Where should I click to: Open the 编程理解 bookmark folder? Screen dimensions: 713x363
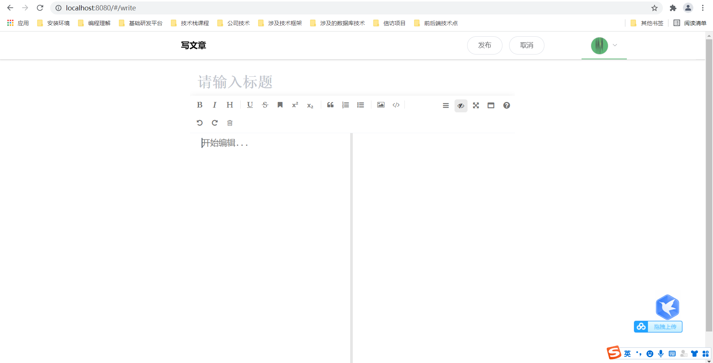[x=94, y=23]
